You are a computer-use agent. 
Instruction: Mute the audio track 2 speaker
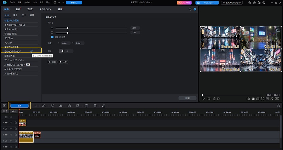point(11,141)
